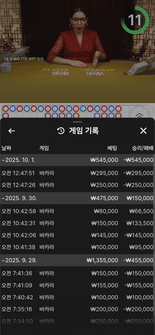Select the 오전 10:42:31 bet entry
The image size is (155, 335).
pos(78,223)
